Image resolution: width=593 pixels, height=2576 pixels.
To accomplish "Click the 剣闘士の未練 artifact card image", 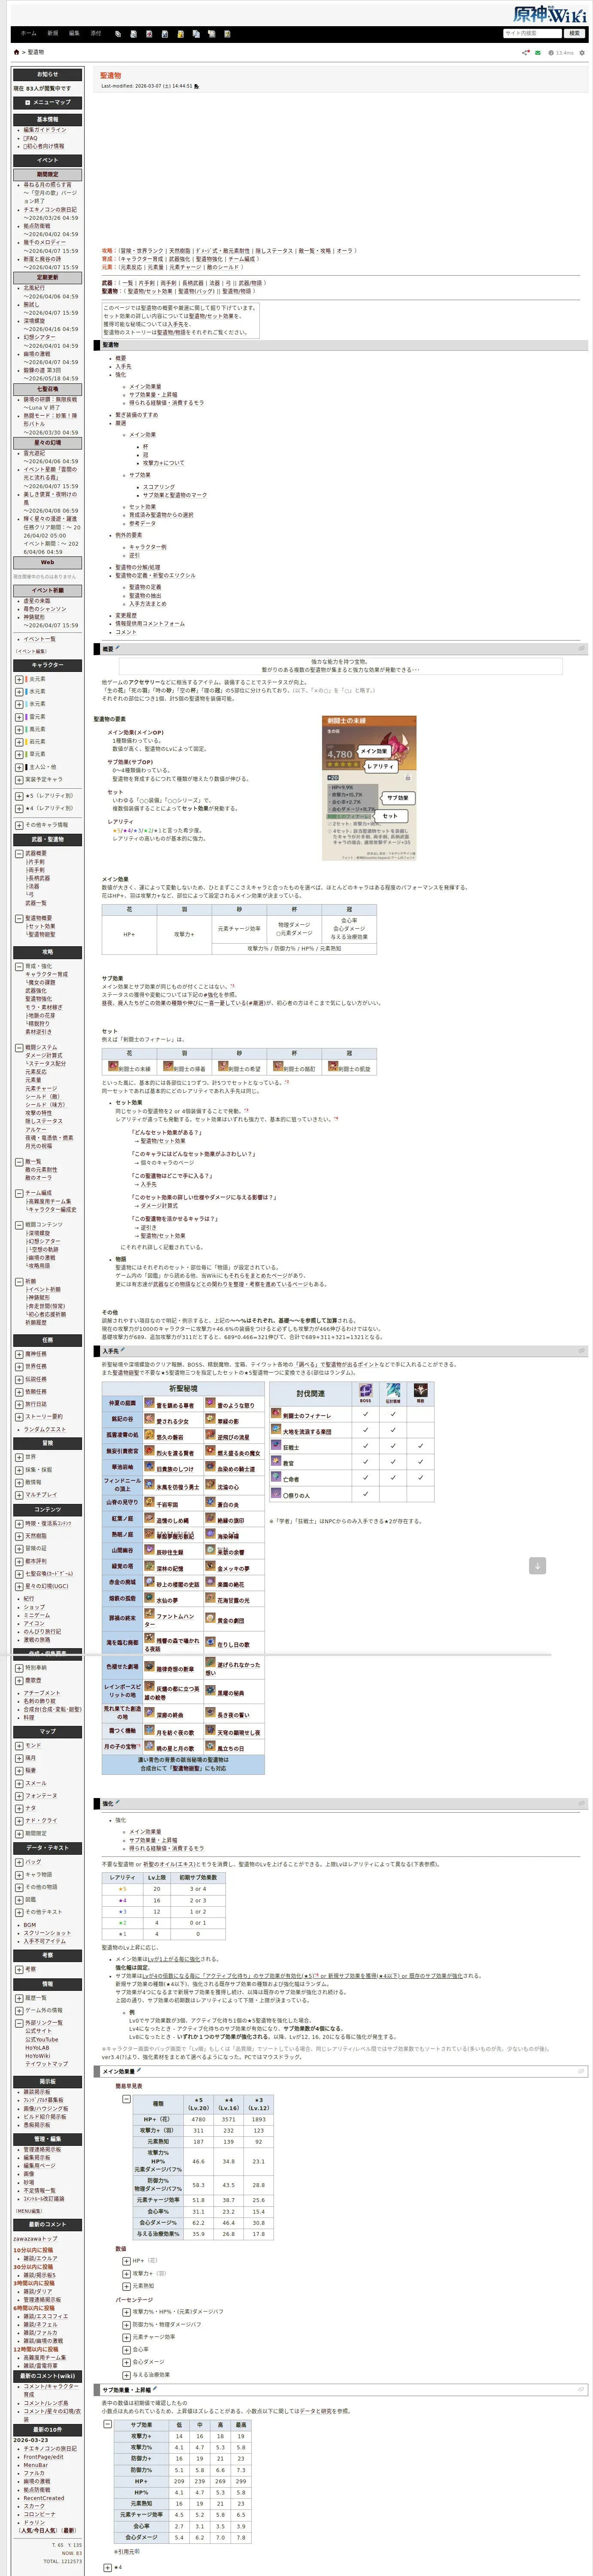I will coord(368,787).
